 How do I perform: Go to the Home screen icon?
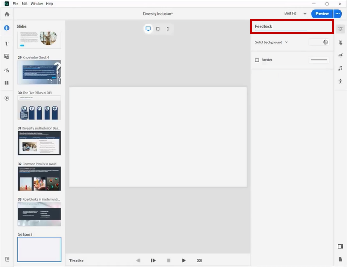pyautogui.click(x=7, y=14)
